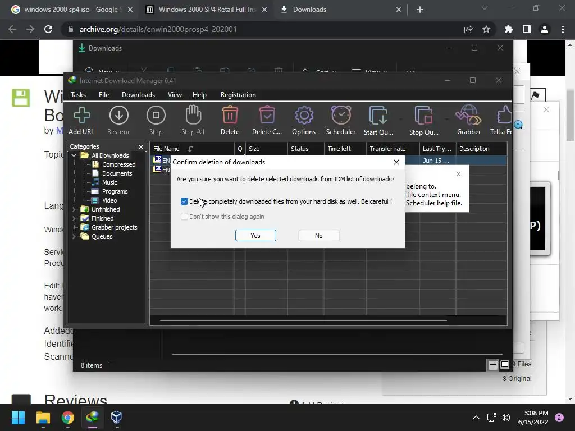Open Chrome from the taskbar
The width and height of the screenshot is (575, 431).
coord(68,418)
